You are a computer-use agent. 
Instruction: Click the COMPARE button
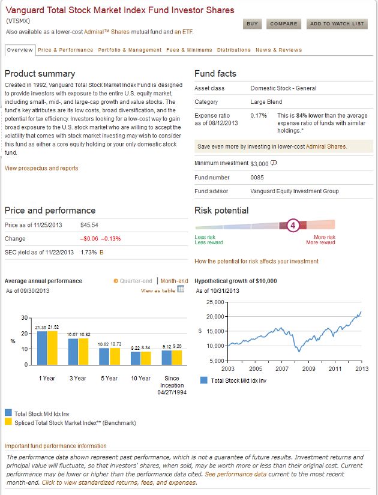(x=284, y=24)
